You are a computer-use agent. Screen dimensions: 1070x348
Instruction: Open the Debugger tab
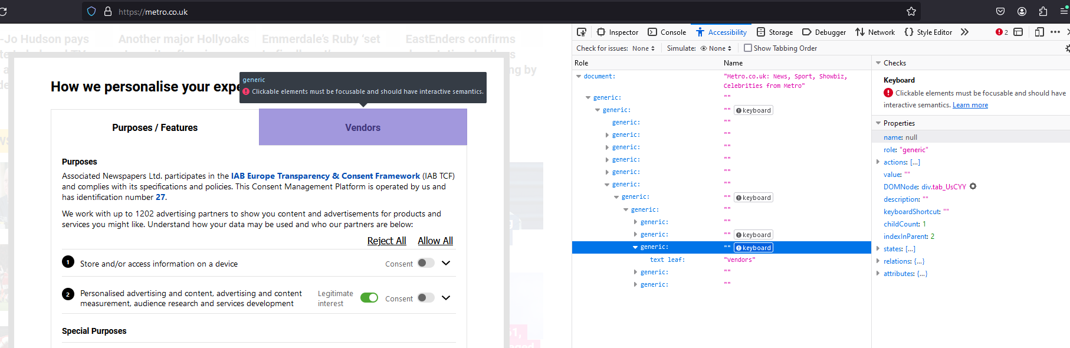(x=824, y=32)
